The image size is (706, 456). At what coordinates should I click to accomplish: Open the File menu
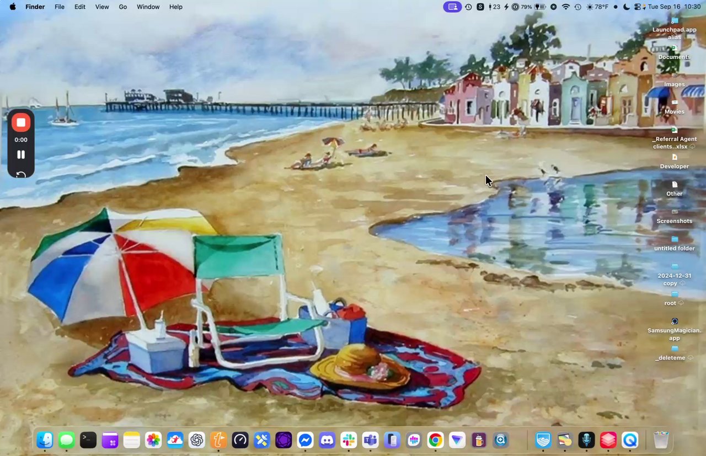click(60, 7)
